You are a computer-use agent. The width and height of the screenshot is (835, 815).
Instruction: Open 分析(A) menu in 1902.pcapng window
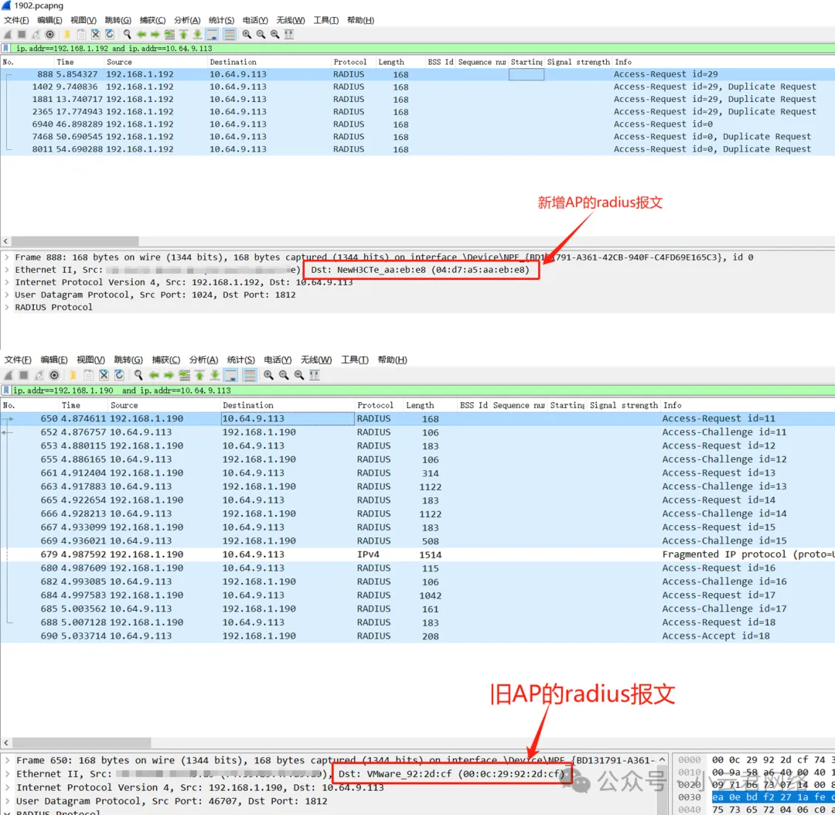pyautogui.click(x=186, y=20)
